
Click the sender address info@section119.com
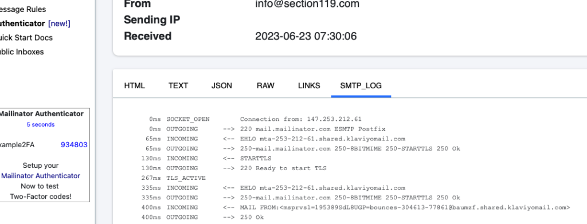pos(307,4)
